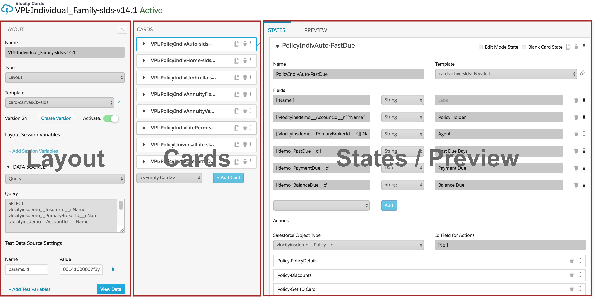The height and width of the screenshot is (297, 594).
Task: Click the Create Version button
Action: (x=56, y=118)
